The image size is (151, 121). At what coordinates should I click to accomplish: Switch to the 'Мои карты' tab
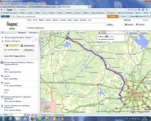33,33
